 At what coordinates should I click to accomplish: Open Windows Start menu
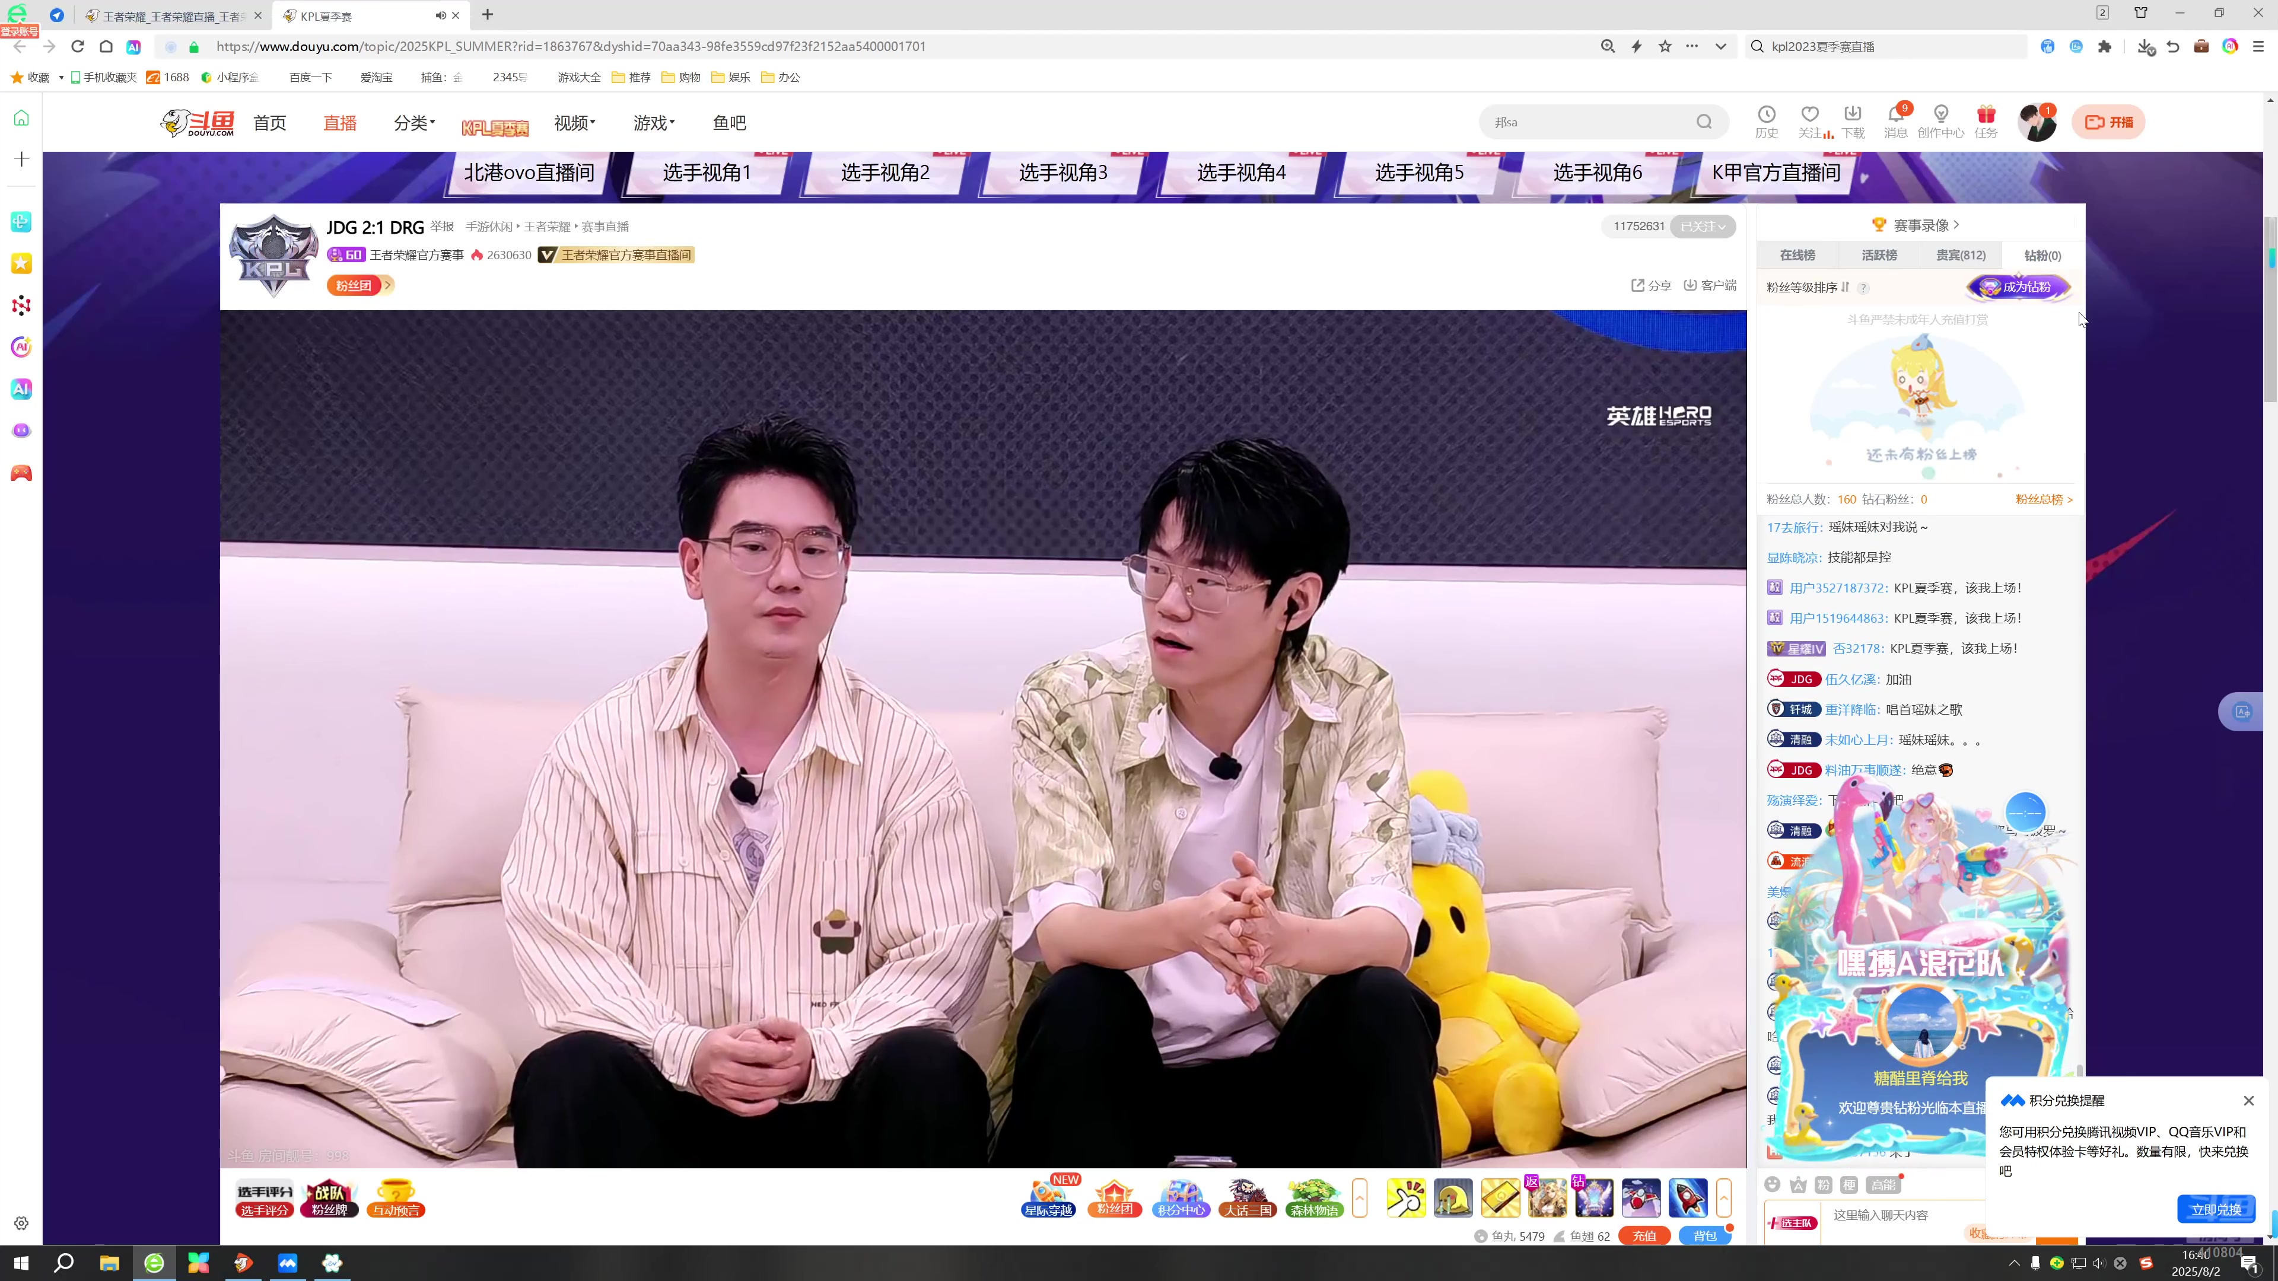21,1263
